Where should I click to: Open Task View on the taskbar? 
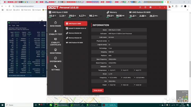pos(36,105)
